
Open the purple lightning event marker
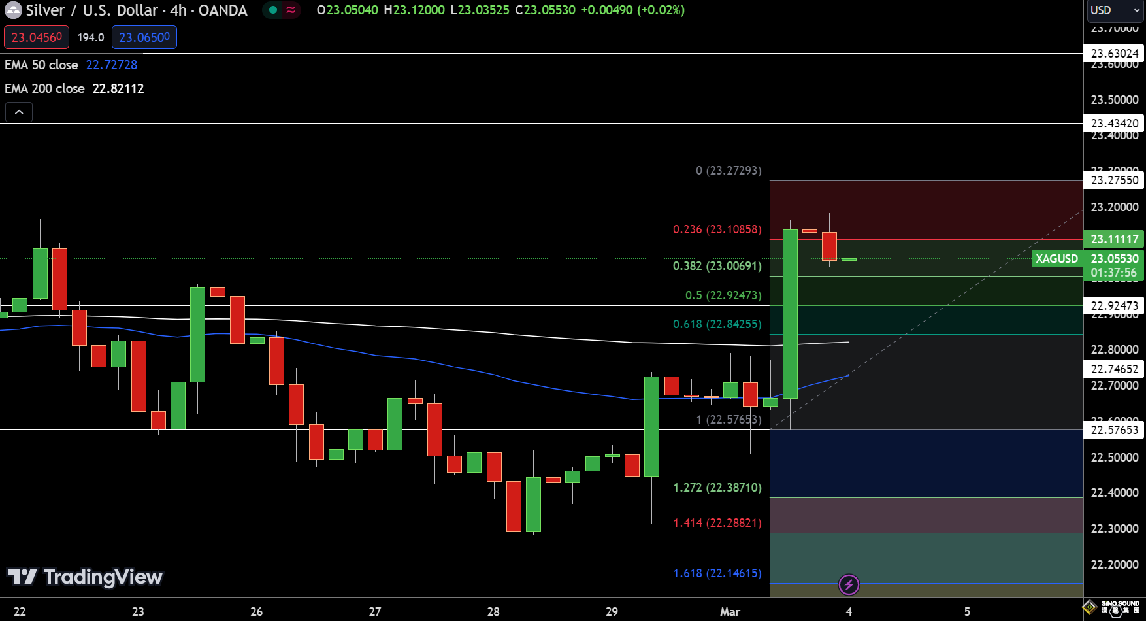(849, 584)
